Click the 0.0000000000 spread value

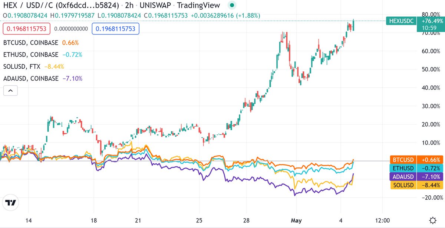click(x=71, y=29)
